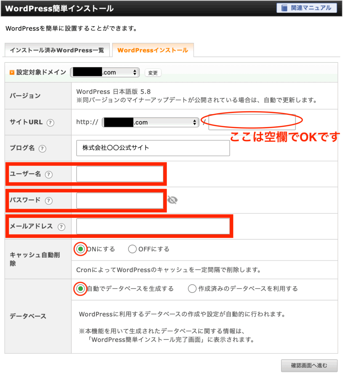Choose 自動でデータベースを生成する option
Screen dimensions: 344x373
[x=81, y=289]
